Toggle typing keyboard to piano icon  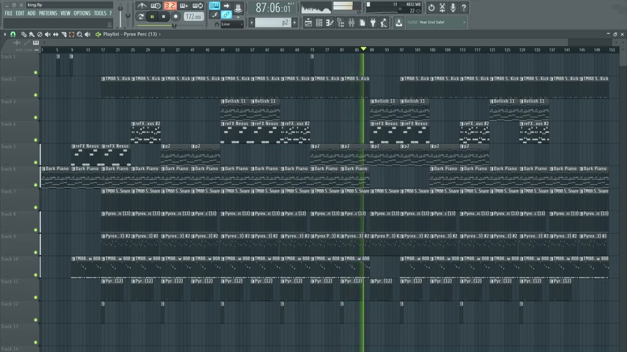pos(215,6)
